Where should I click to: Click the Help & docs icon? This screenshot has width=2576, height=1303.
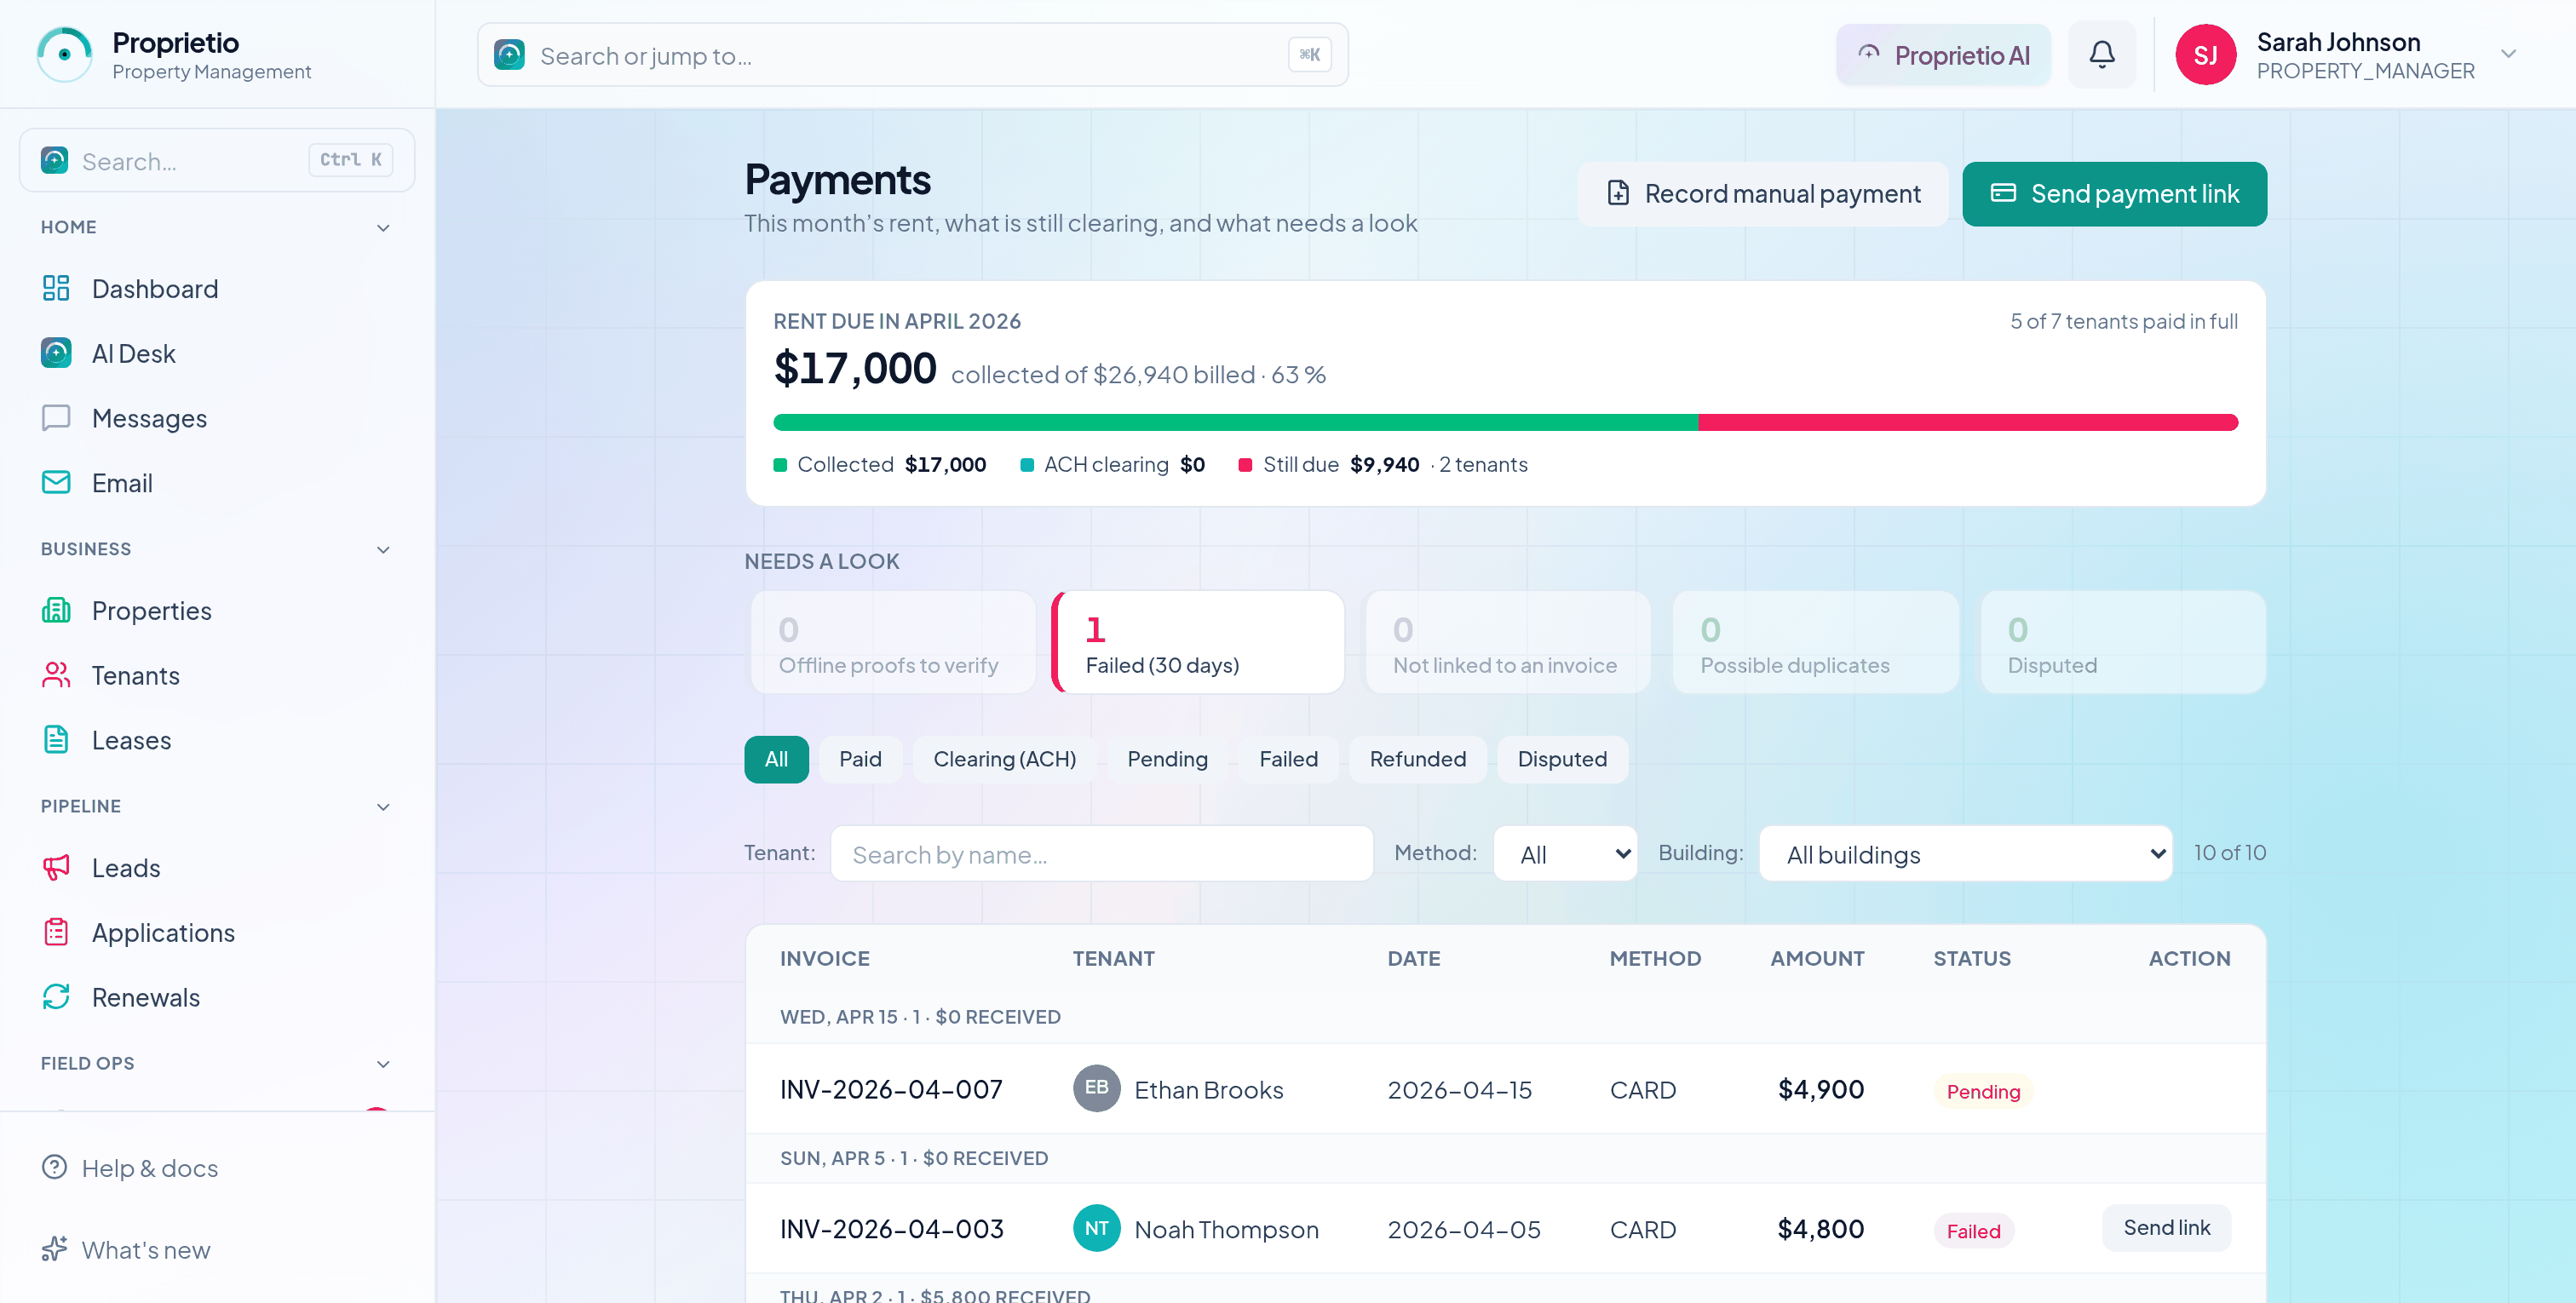click(54, 1167)
